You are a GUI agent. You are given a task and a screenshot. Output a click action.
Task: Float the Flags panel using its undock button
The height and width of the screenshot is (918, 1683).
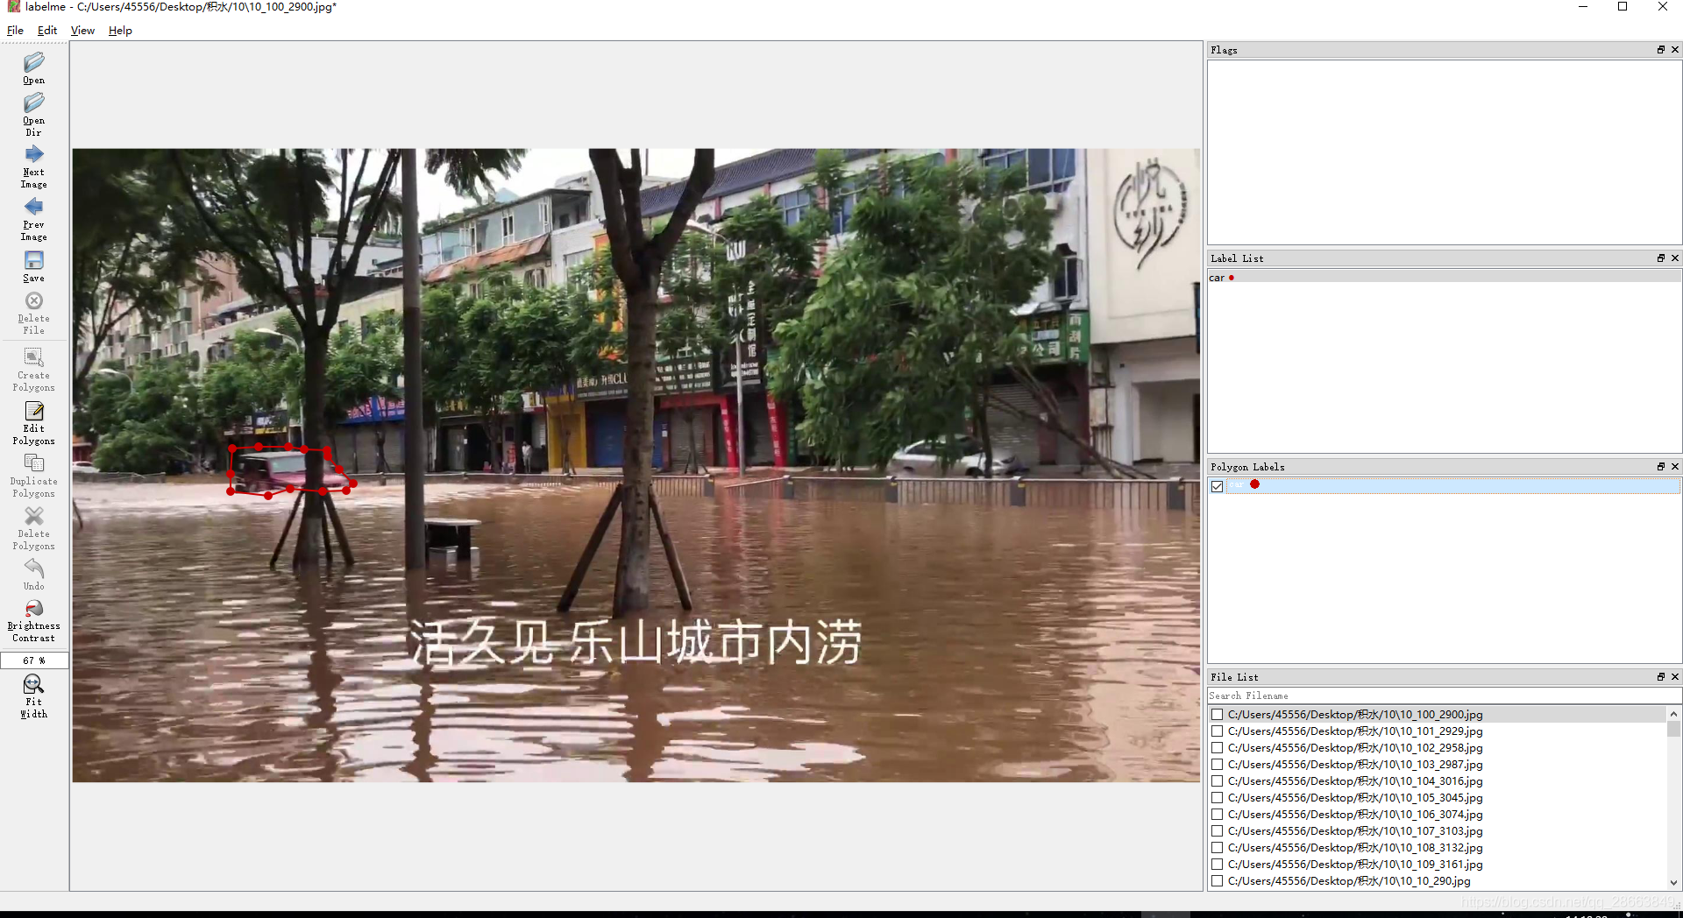[x=1660, y=50]
